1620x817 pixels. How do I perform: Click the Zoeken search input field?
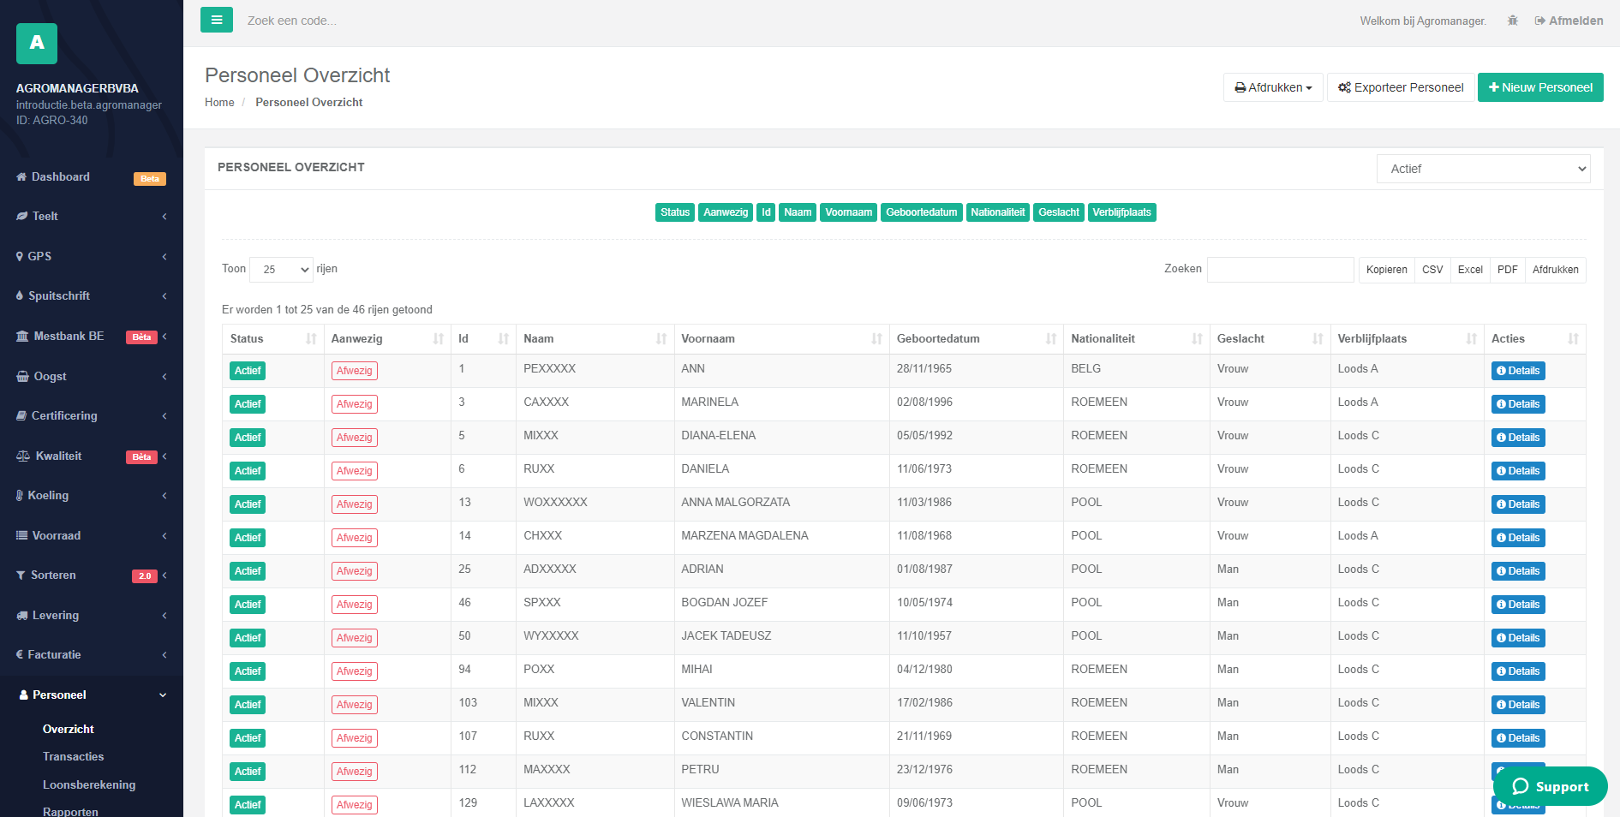click(x=1279, y=270)
